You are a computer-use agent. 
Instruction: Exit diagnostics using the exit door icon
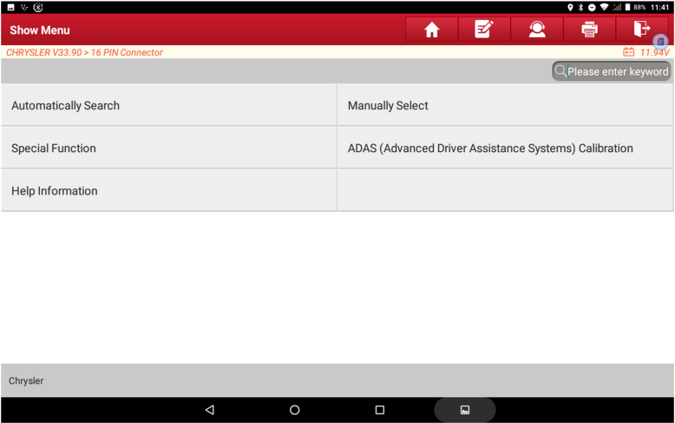(x=641, y=30)
